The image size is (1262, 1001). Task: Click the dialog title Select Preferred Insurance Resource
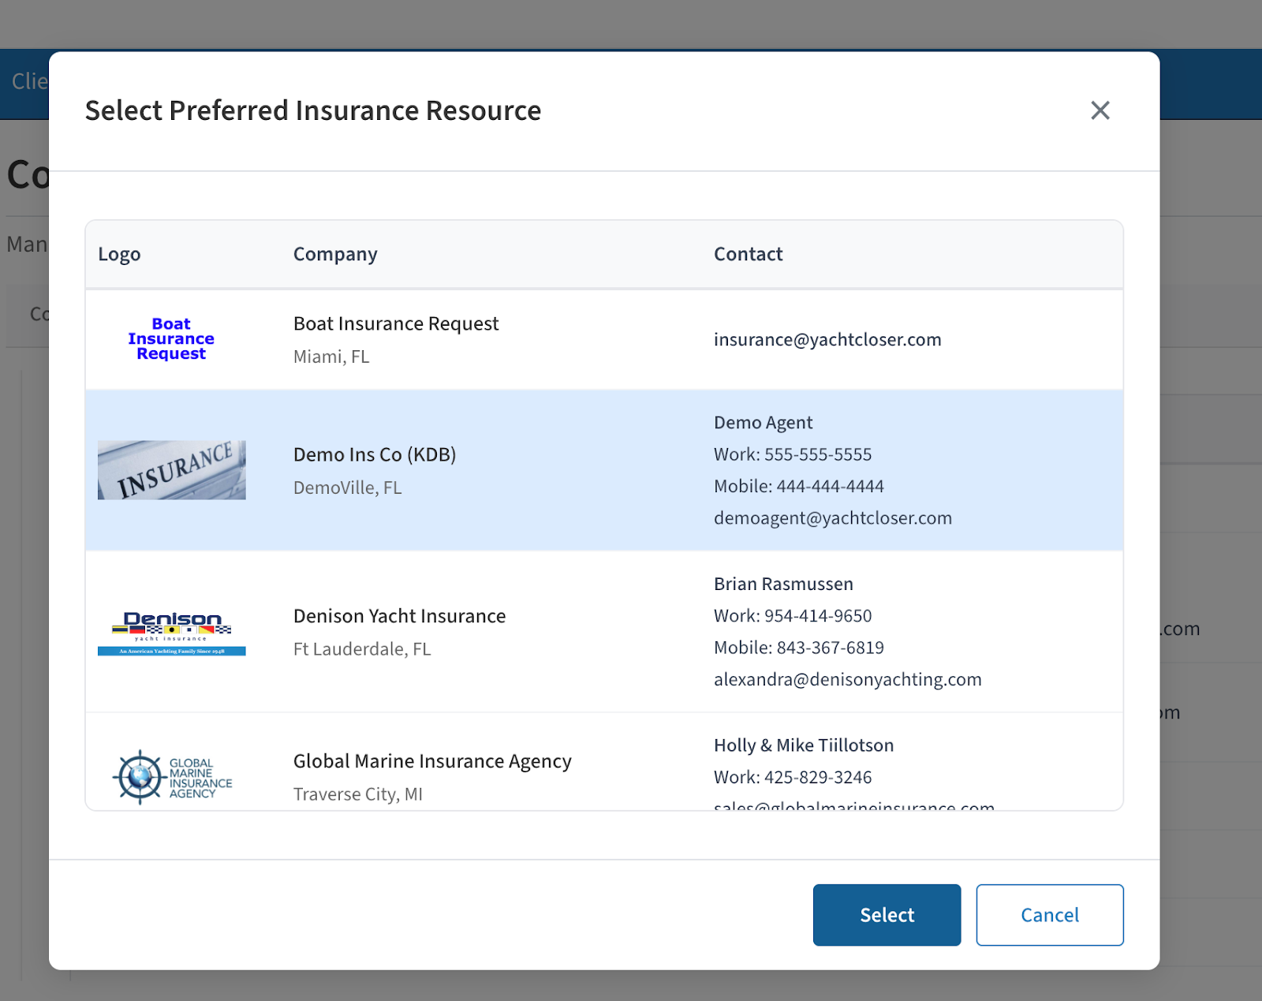(313, 110)
